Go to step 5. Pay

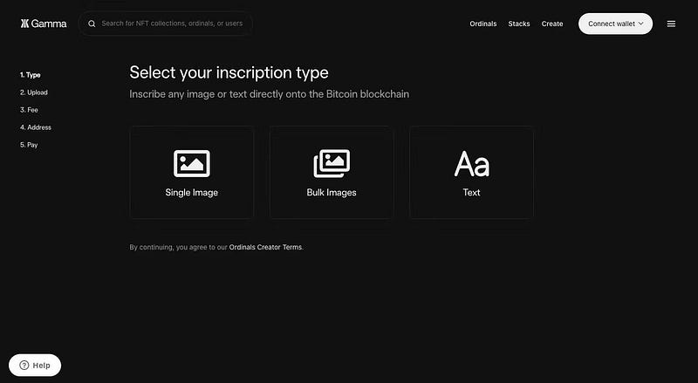coord(29,145)
